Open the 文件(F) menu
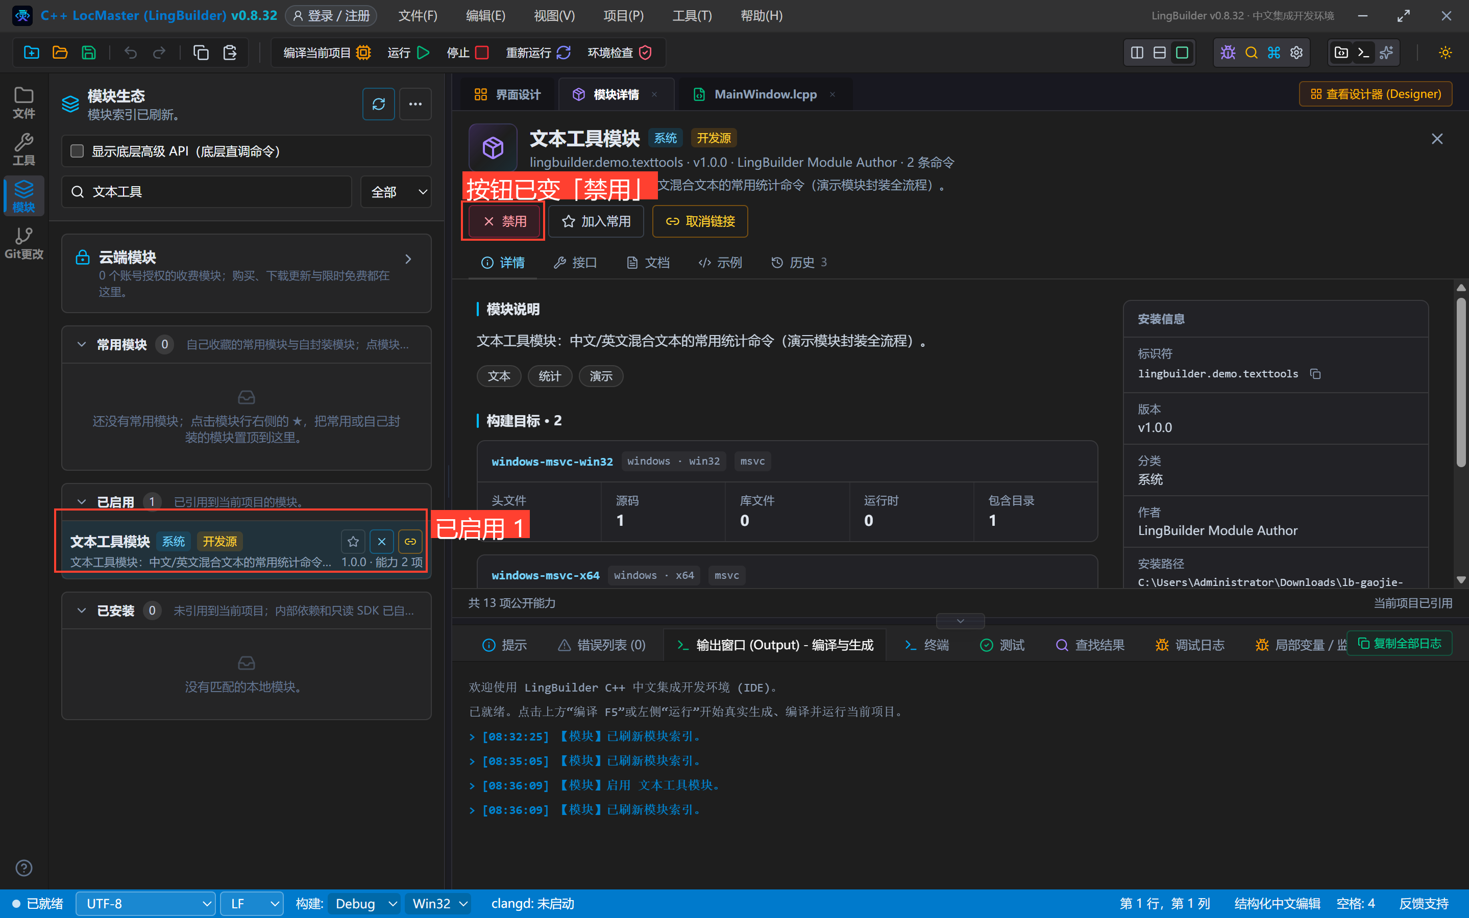Screen dimensions: 1469x918 pos(418,16)
